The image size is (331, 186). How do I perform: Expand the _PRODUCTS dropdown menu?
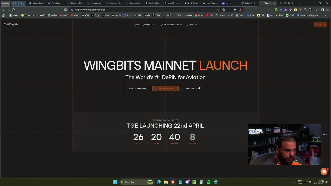(150, 25)
